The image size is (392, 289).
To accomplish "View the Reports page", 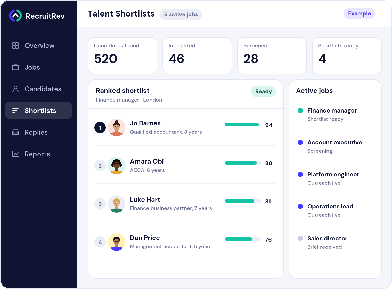I will 39,154.
